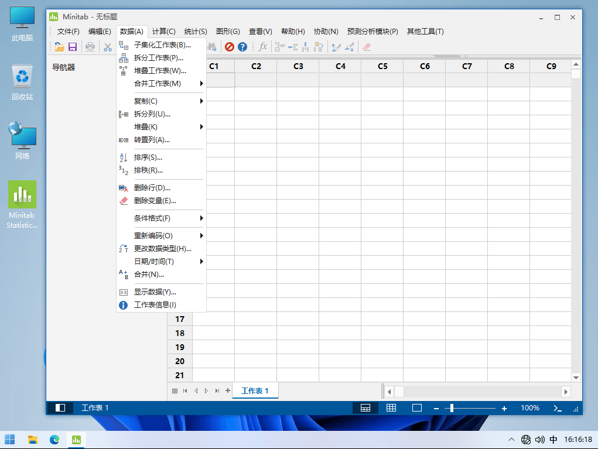Choose 删除变量(E) menu entry
The height and width of the screenshot is (449, 598).
click(x=161, y=201)
